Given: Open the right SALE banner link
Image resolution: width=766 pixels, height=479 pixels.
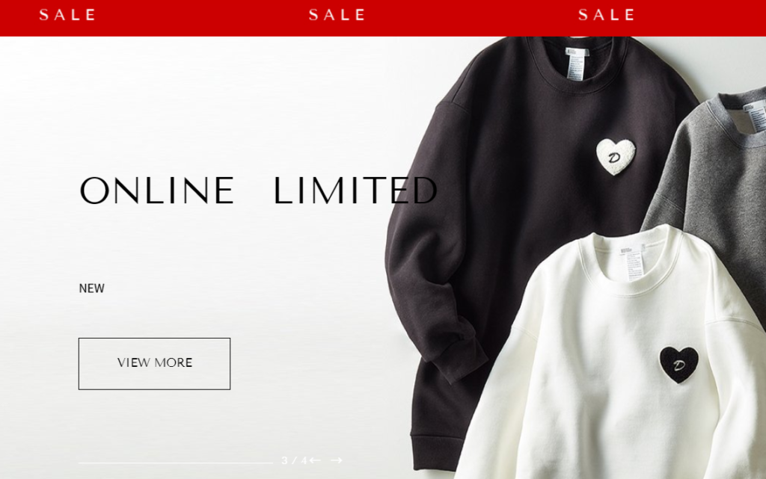Looking at the screenshot, I should pyautogui.click(x=607, y=15).
